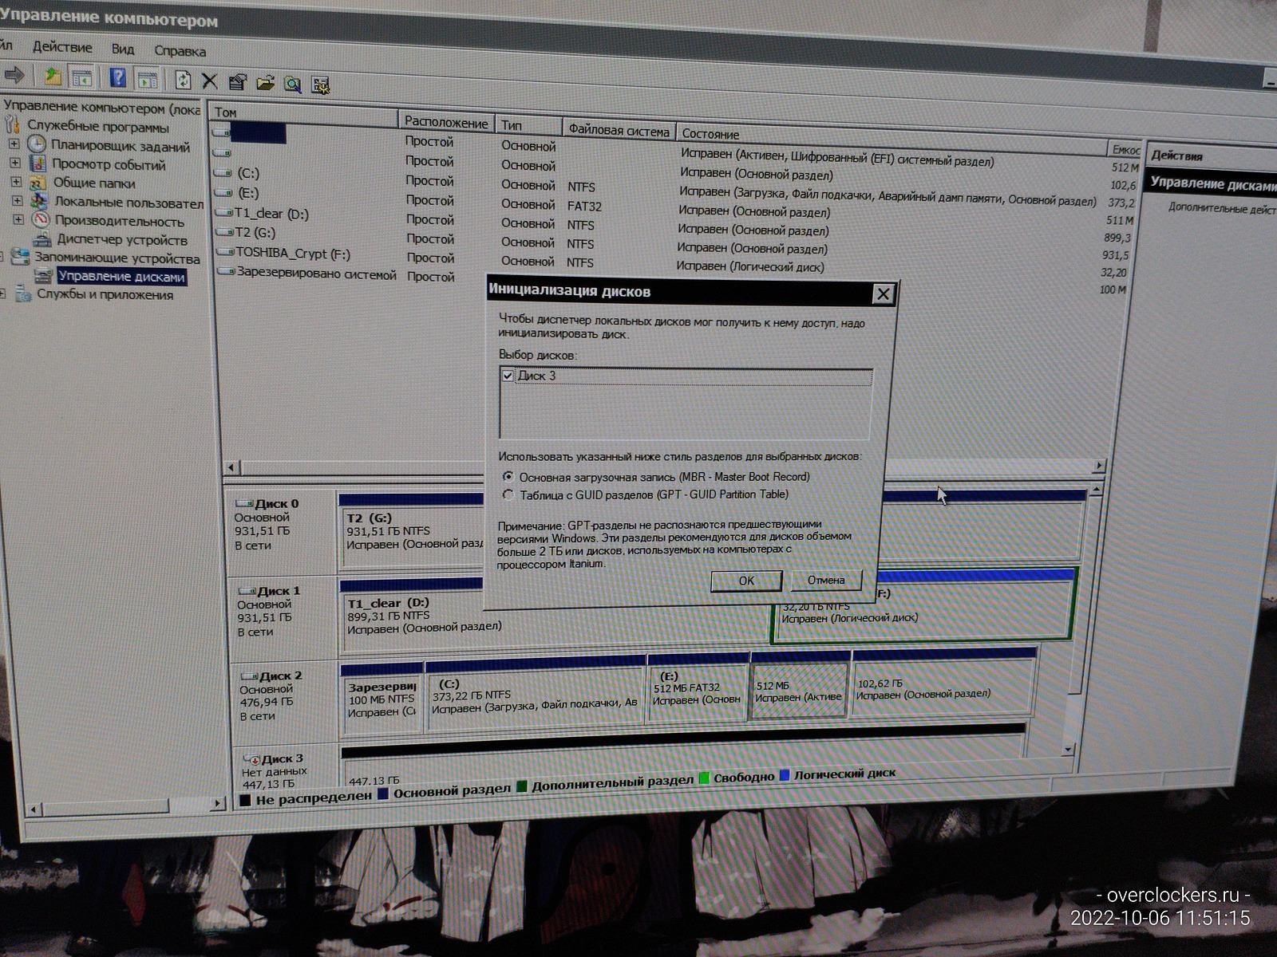Image resolution: width=1277 pixels, height=957 pixels.
Task: Click the Диспетчер устройств icon
Action: pyautogui.click(x=43, y=238)
